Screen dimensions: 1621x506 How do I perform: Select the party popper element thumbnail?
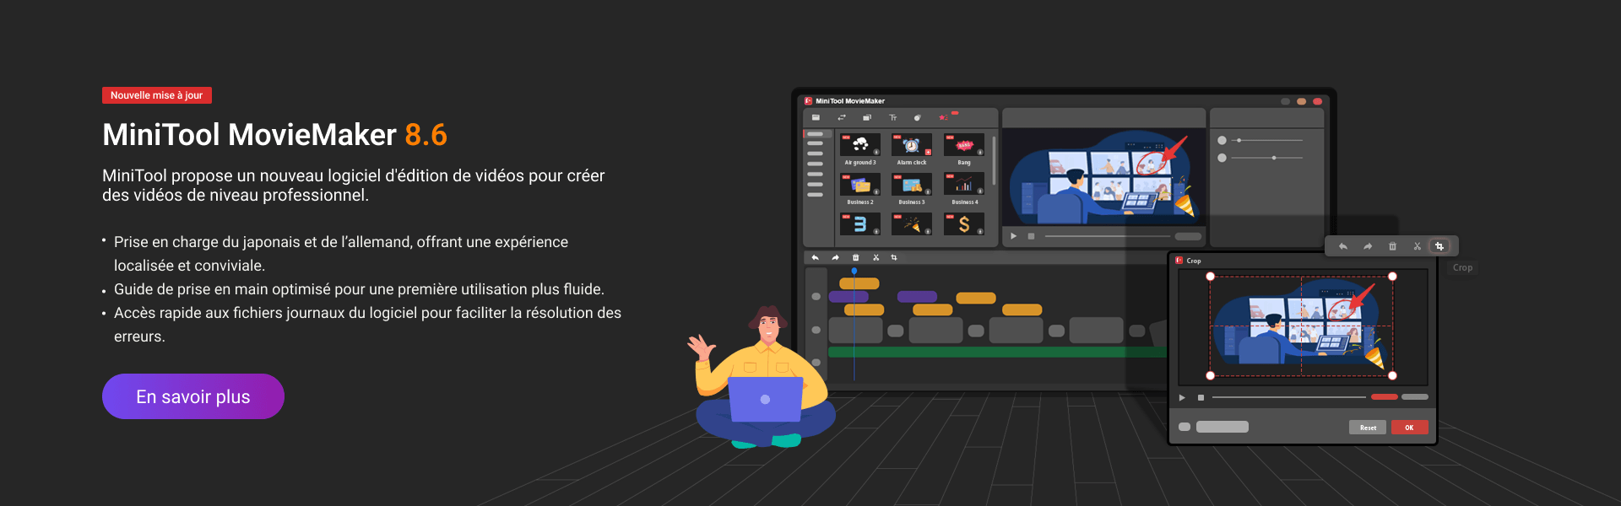tap(912, 224)
